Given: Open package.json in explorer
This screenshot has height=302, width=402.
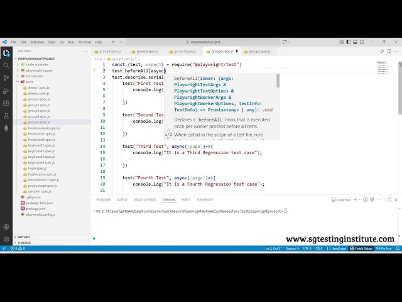Looking at the screenshot, I should [36, 209].
